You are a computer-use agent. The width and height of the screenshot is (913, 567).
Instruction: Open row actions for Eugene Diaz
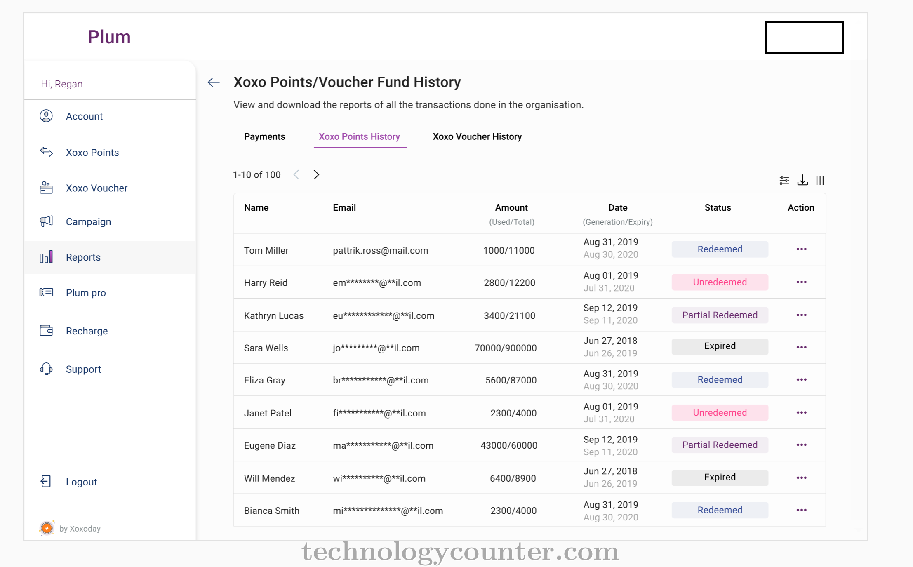801,445
